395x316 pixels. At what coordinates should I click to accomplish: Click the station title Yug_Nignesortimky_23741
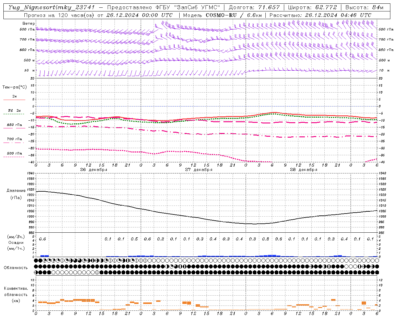point(52,7)
